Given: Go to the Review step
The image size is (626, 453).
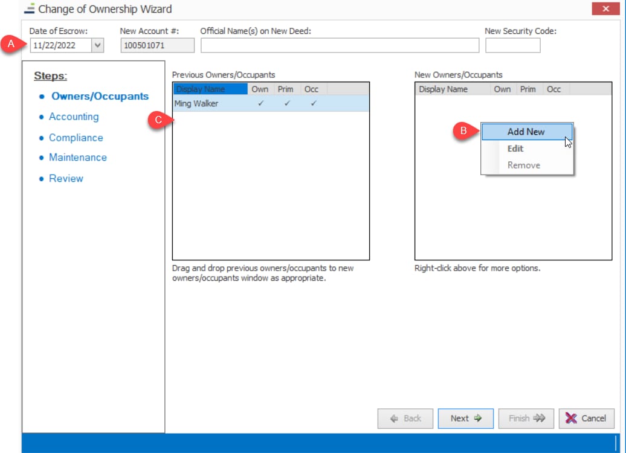Looking at the screenshot, I should tap(66, 178).
